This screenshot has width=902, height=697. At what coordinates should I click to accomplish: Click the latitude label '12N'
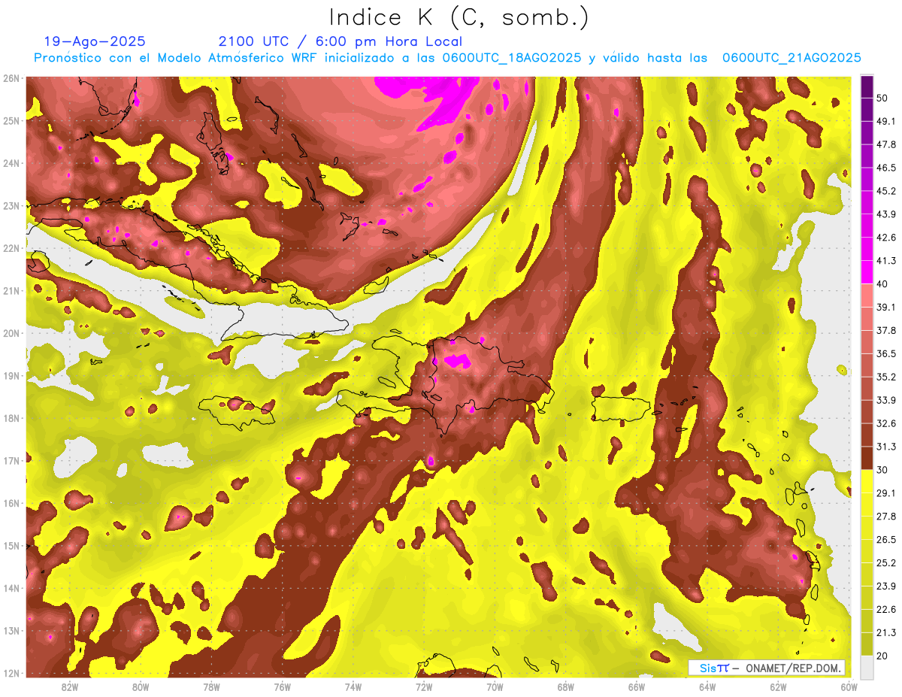coord(11,672)
